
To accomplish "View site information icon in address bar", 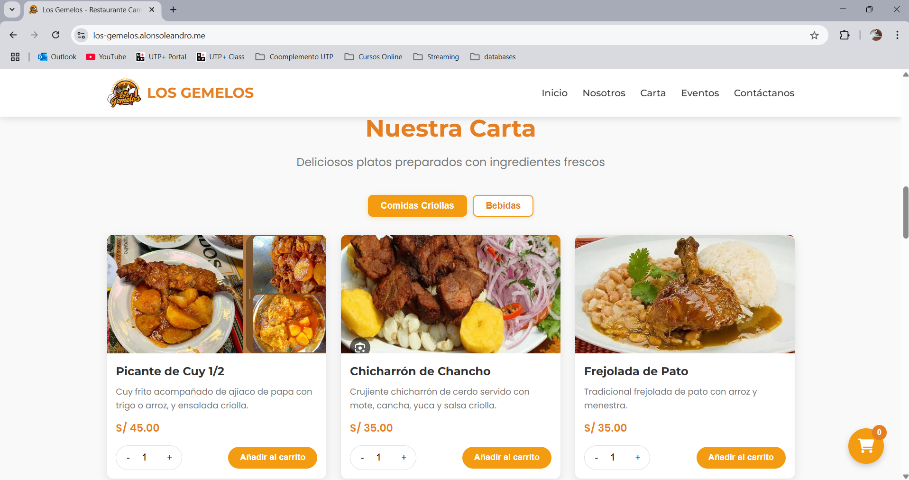I will (x=82, y=36).
